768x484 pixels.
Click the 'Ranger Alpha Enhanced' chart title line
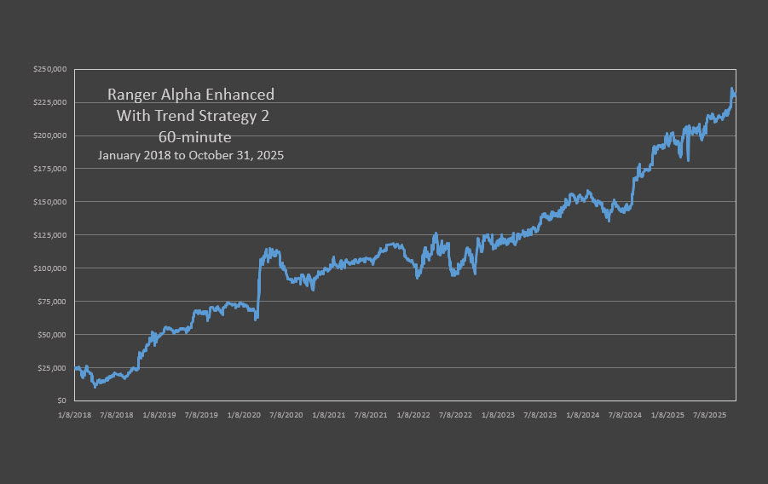[x=191, y=95]
